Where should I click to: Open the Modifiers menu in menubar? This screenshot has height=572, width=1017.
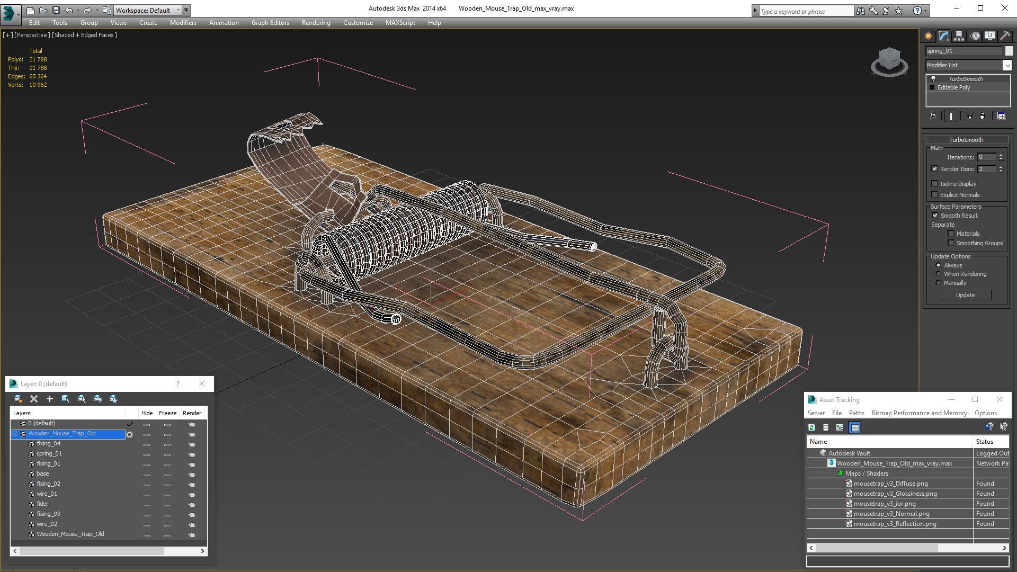click(x=182, y=22)
